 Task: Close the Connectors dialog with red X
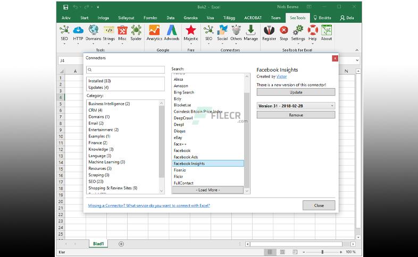tap(335, 58)
